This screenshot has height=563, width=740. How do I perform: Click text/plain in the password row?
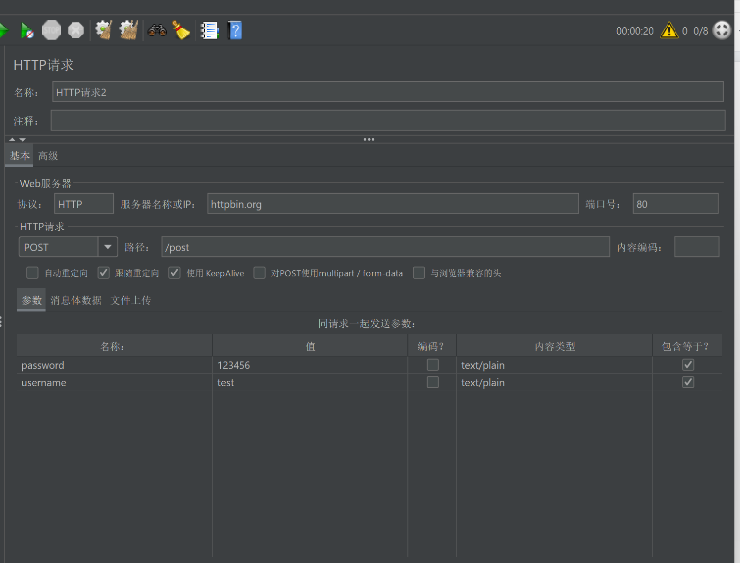554,365
